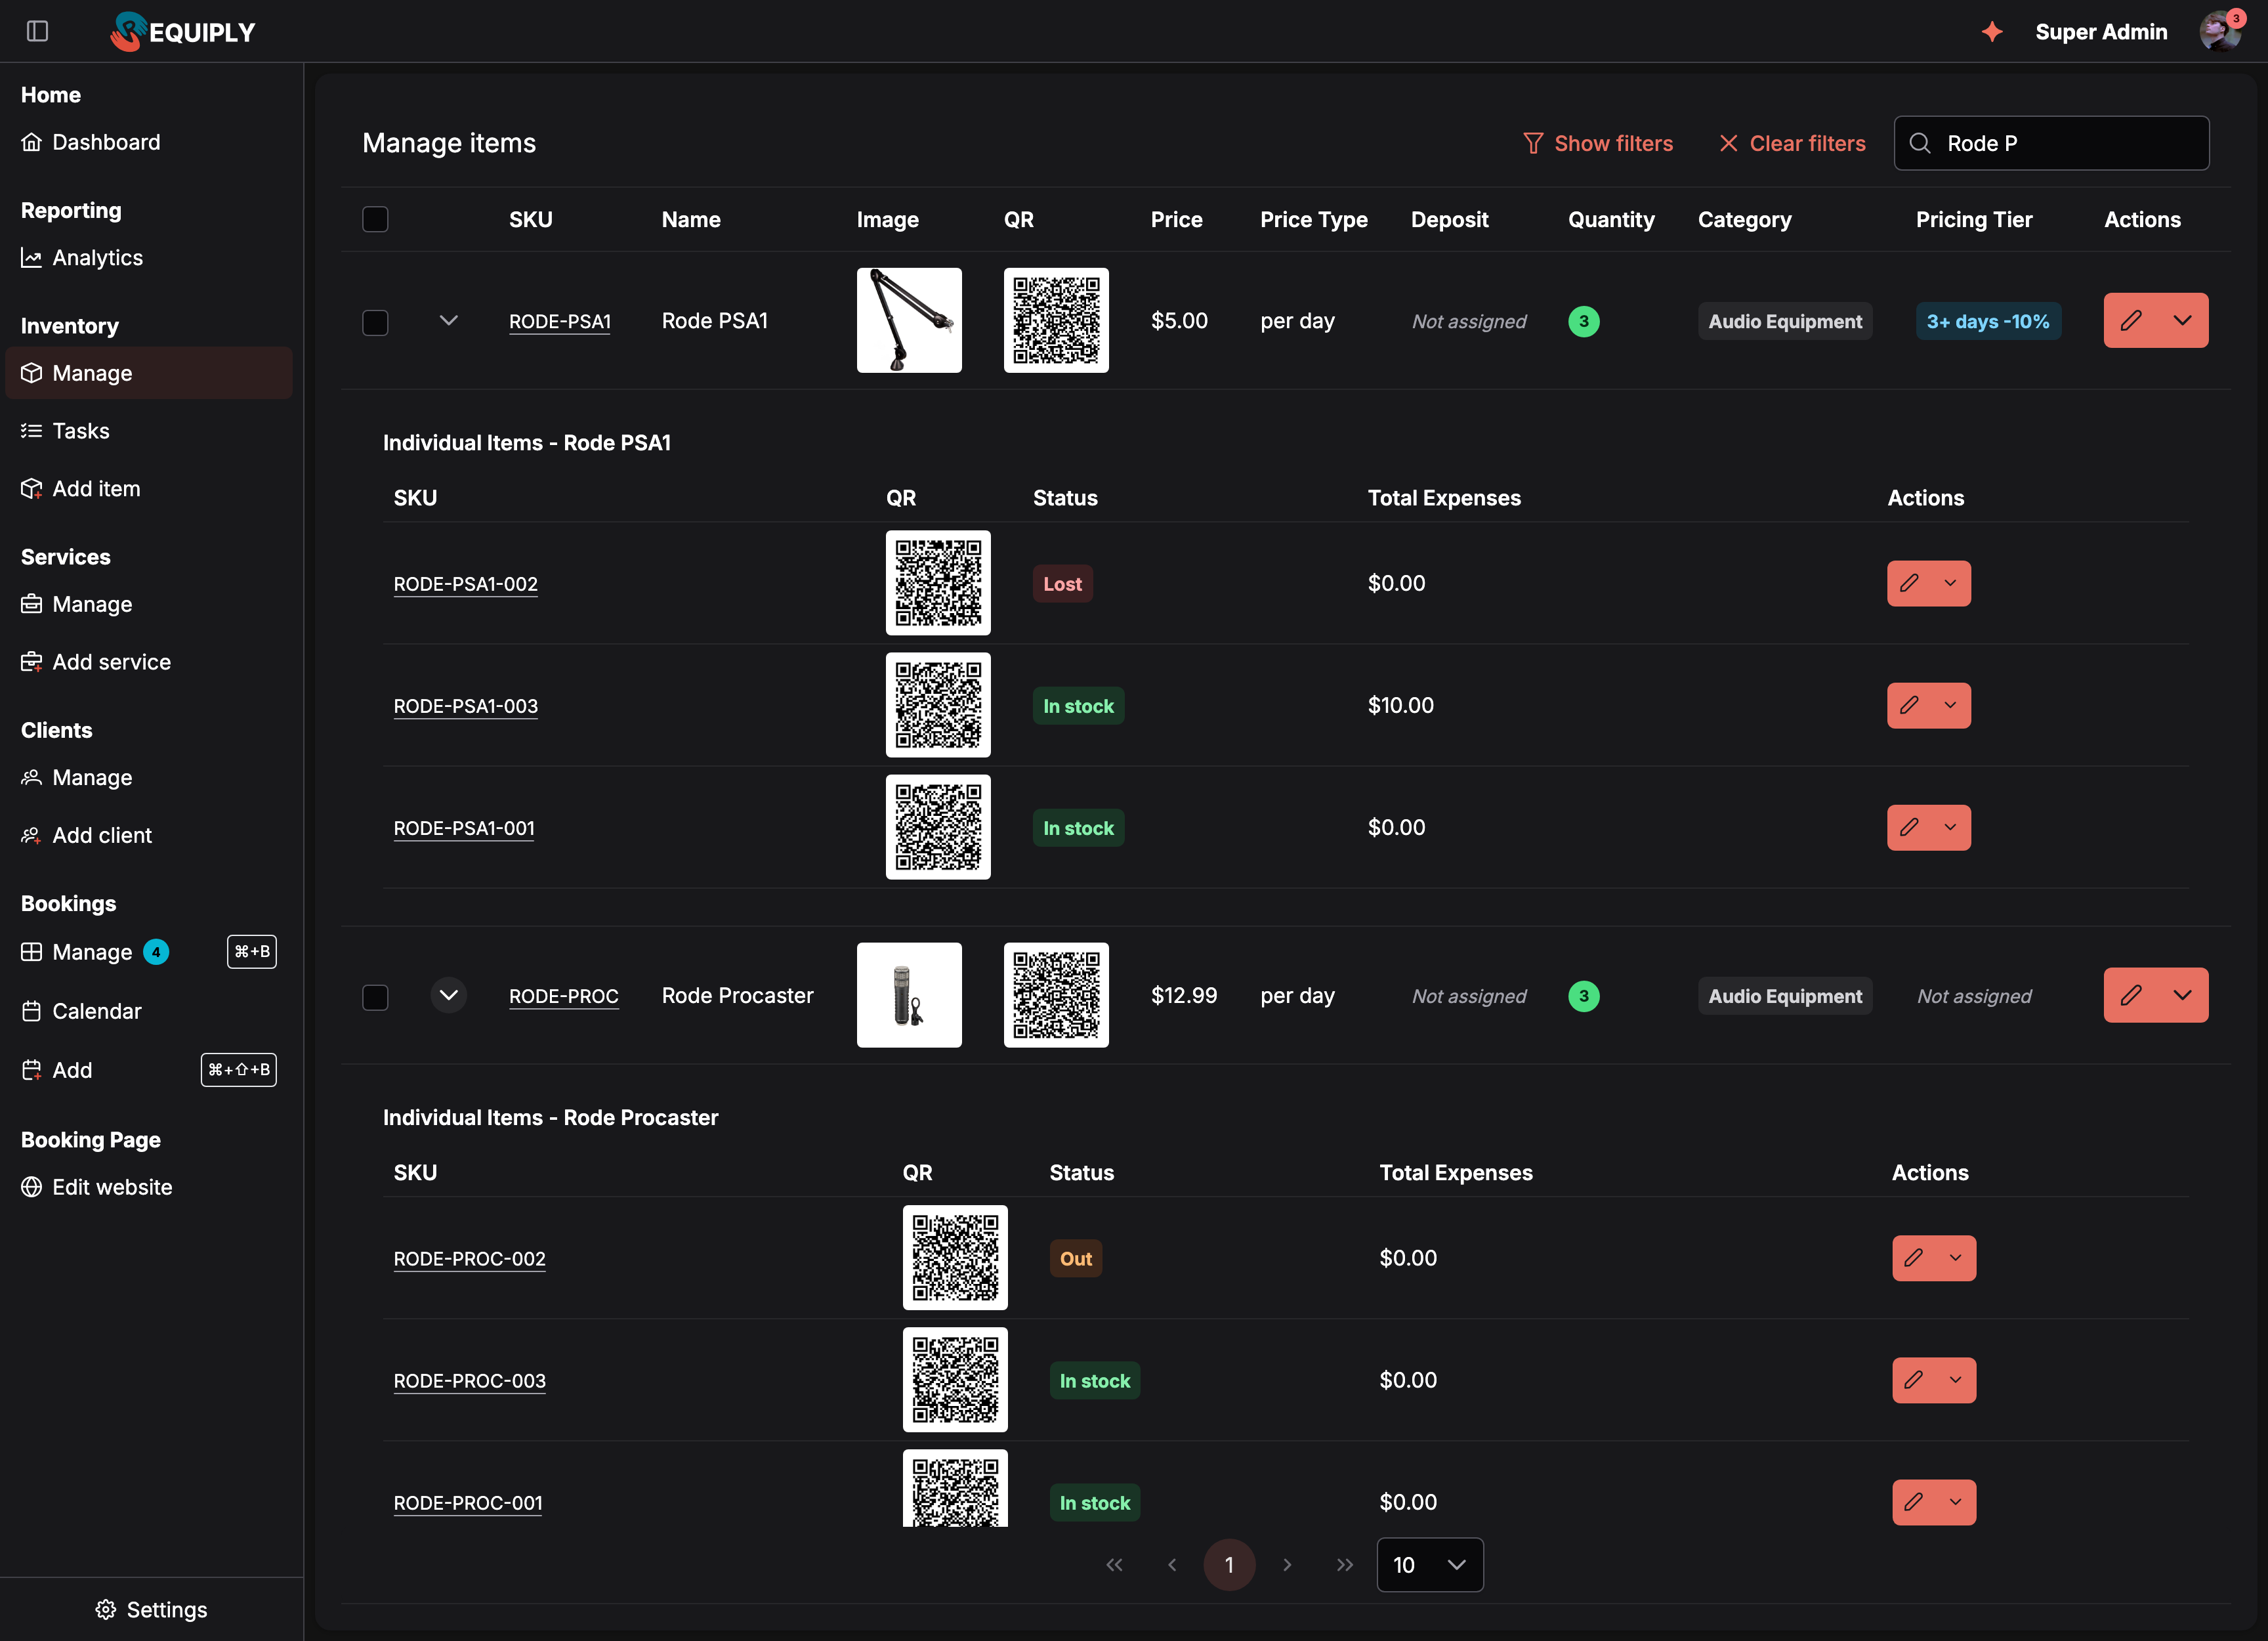
Task: Go to next page arrow
Action: coord(1287,1565)
